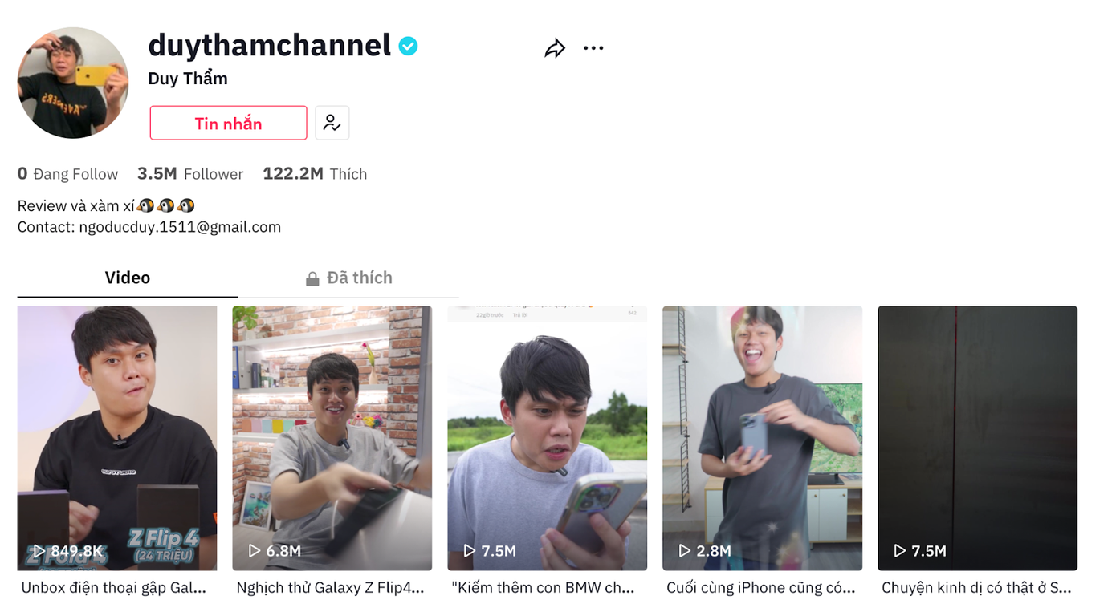Screen dimensions: 1116x604
Task: Switch to the Video tab
Action: [126, 277]
